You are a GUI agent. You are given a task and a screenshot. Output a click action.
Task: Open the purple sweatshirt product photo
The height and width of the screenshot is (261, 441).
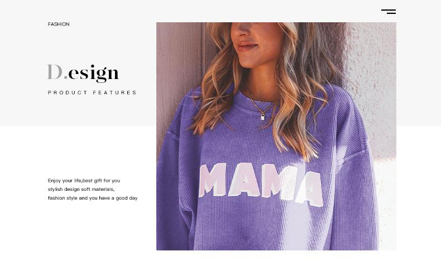[x=276, y=136]
